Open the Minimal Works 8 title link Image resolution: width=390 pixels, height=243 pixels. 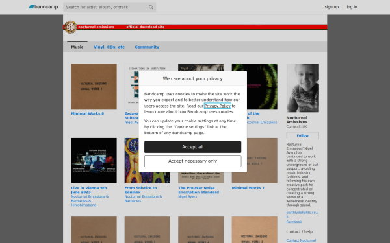(88, 113)
